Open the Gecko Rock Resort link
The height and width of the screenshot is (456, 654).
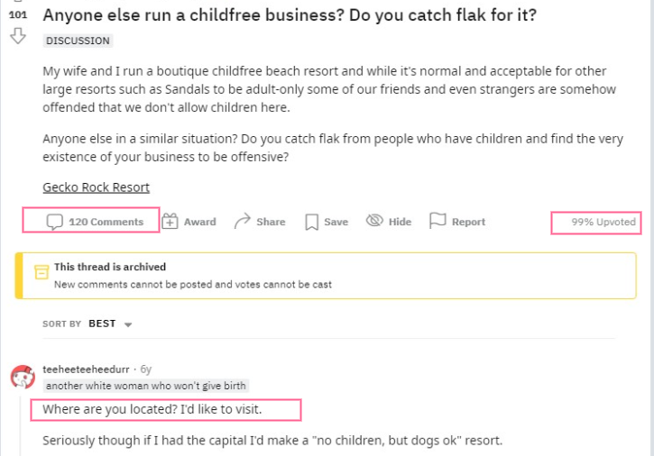tap(96, 187)
